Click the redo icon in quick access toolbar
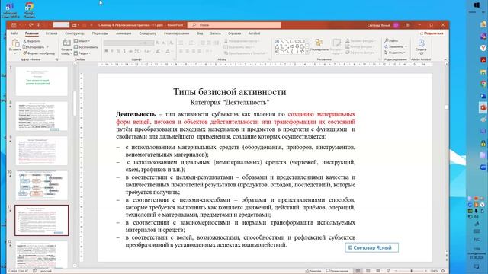The width and height of the screenshot is (488, 274). pos(30,25)
